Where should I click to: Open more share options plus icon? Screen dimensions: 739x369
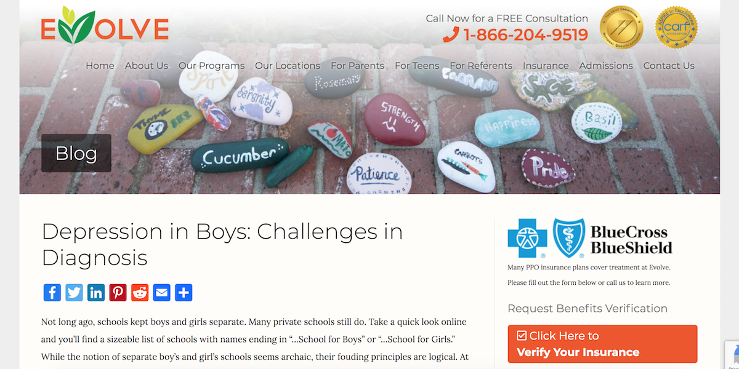pyautogui.click(x=184, y=292)
